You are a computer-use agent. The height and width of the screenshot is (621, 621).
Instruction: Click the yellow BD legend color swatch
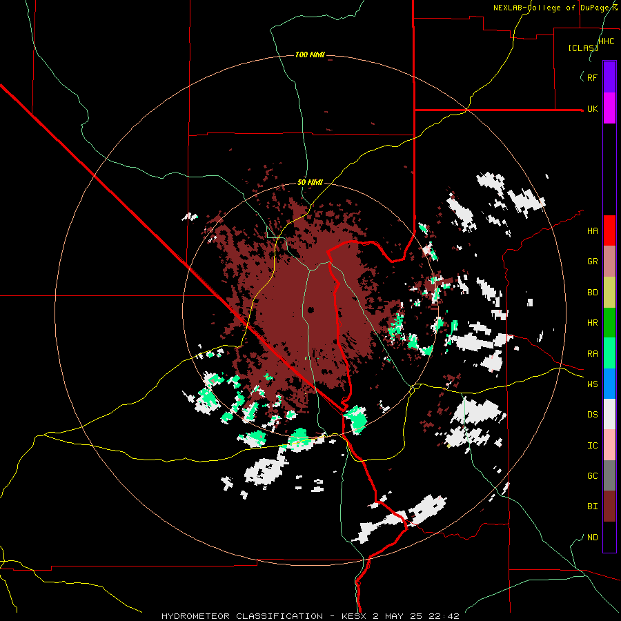tap(609, 293)
